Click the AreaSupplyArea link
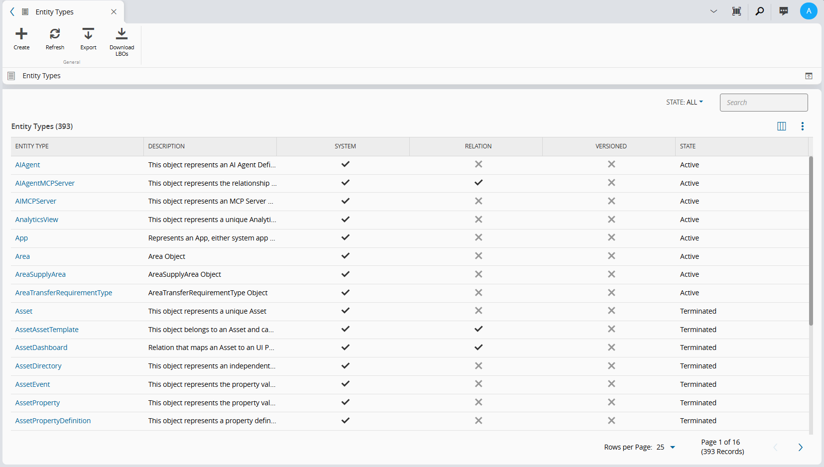 [x=40, y=274]
